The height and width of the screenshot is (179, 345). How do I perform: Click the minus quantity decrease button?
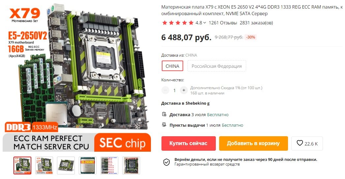(x=165, y=90)
